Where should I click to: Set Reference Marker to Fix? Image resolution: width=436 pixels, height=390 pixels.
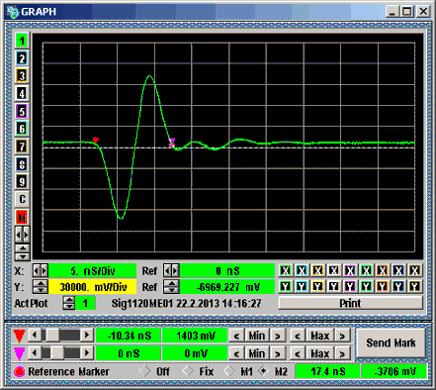(188, 371)
